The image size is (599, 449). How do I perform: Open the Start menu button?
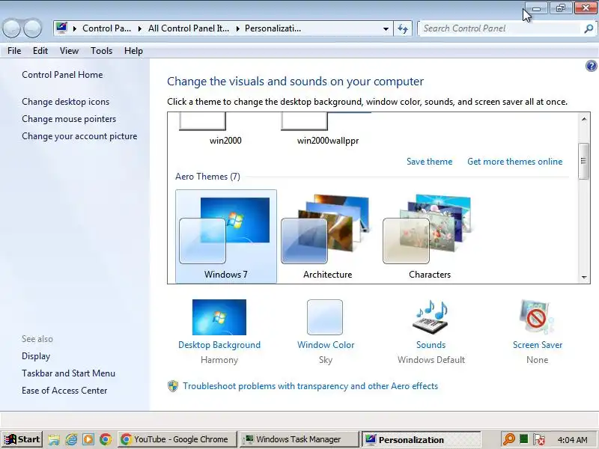tap(22, 439)
